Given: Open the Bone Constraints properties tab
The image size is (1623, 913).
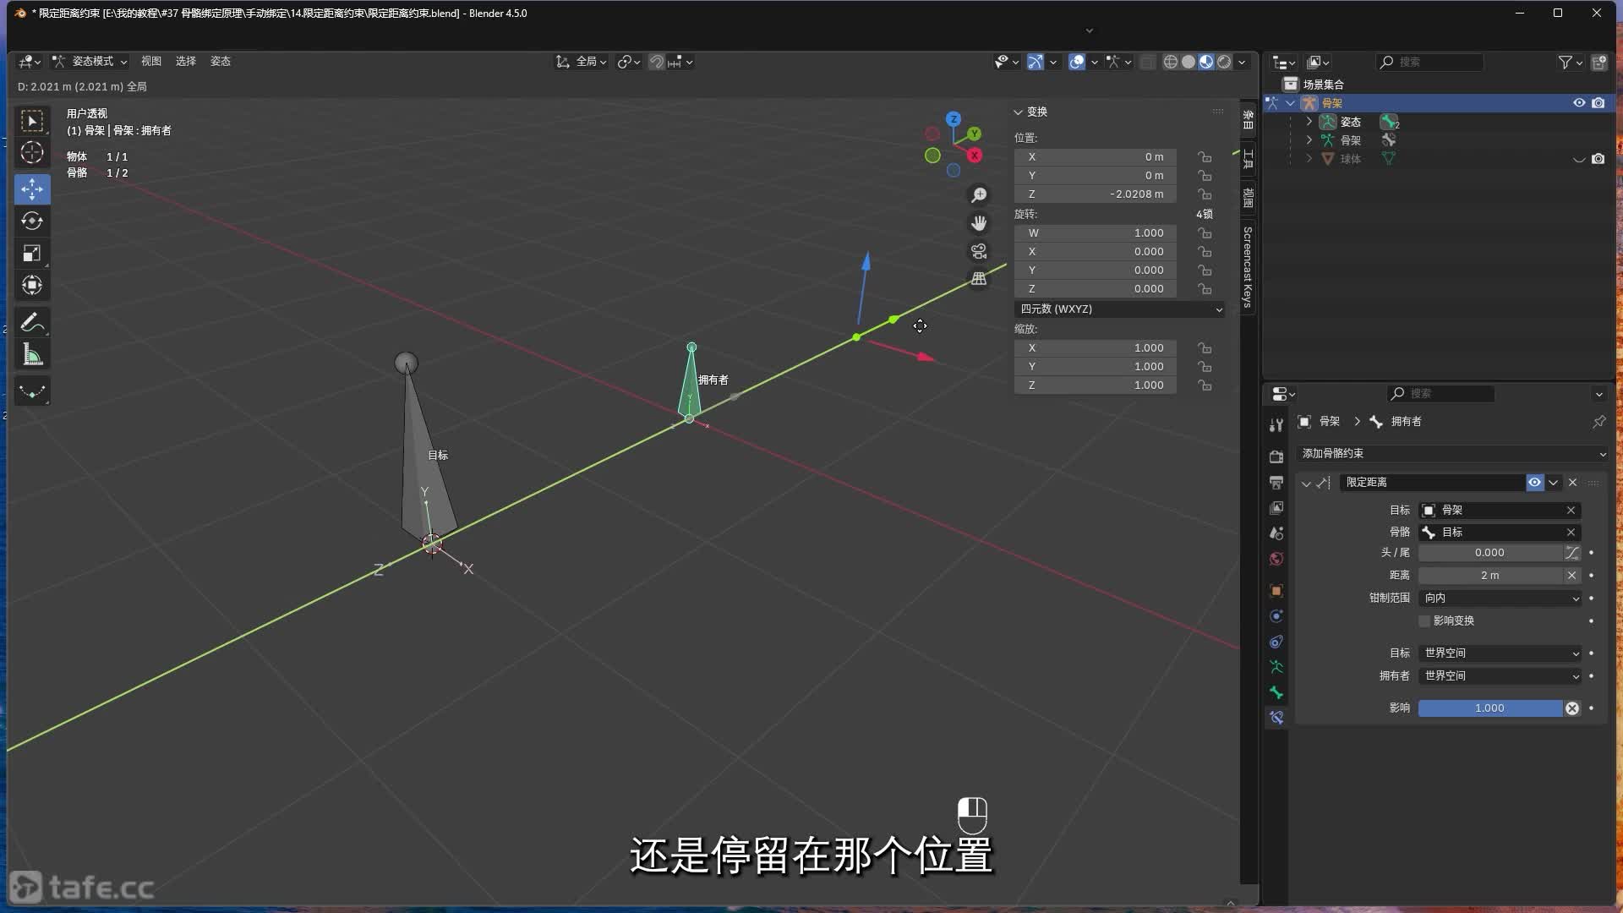Looking at the screenshot, I should [x=1276, y=718].
